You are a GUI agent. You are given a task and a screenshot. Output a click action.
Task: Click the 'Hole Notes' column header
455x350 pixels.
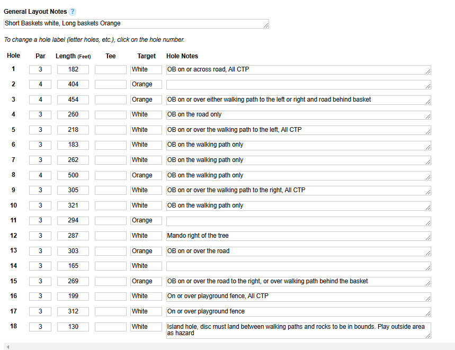click(182, 56)
